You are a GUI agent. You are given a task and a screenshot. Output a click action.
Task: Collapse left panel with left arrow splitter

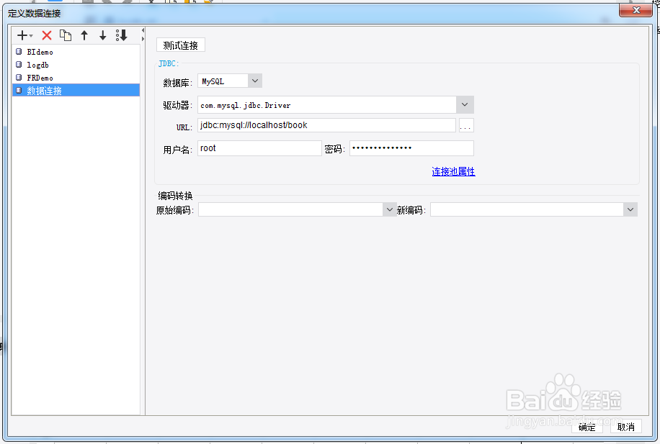click(143, 30)
